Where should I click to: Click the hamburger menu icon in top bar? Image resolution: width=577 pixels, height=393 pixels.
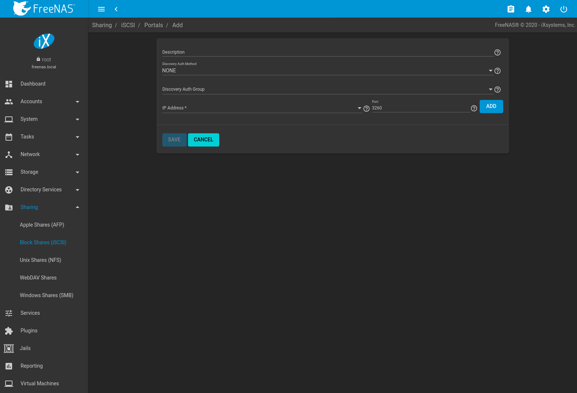(101, 9)
